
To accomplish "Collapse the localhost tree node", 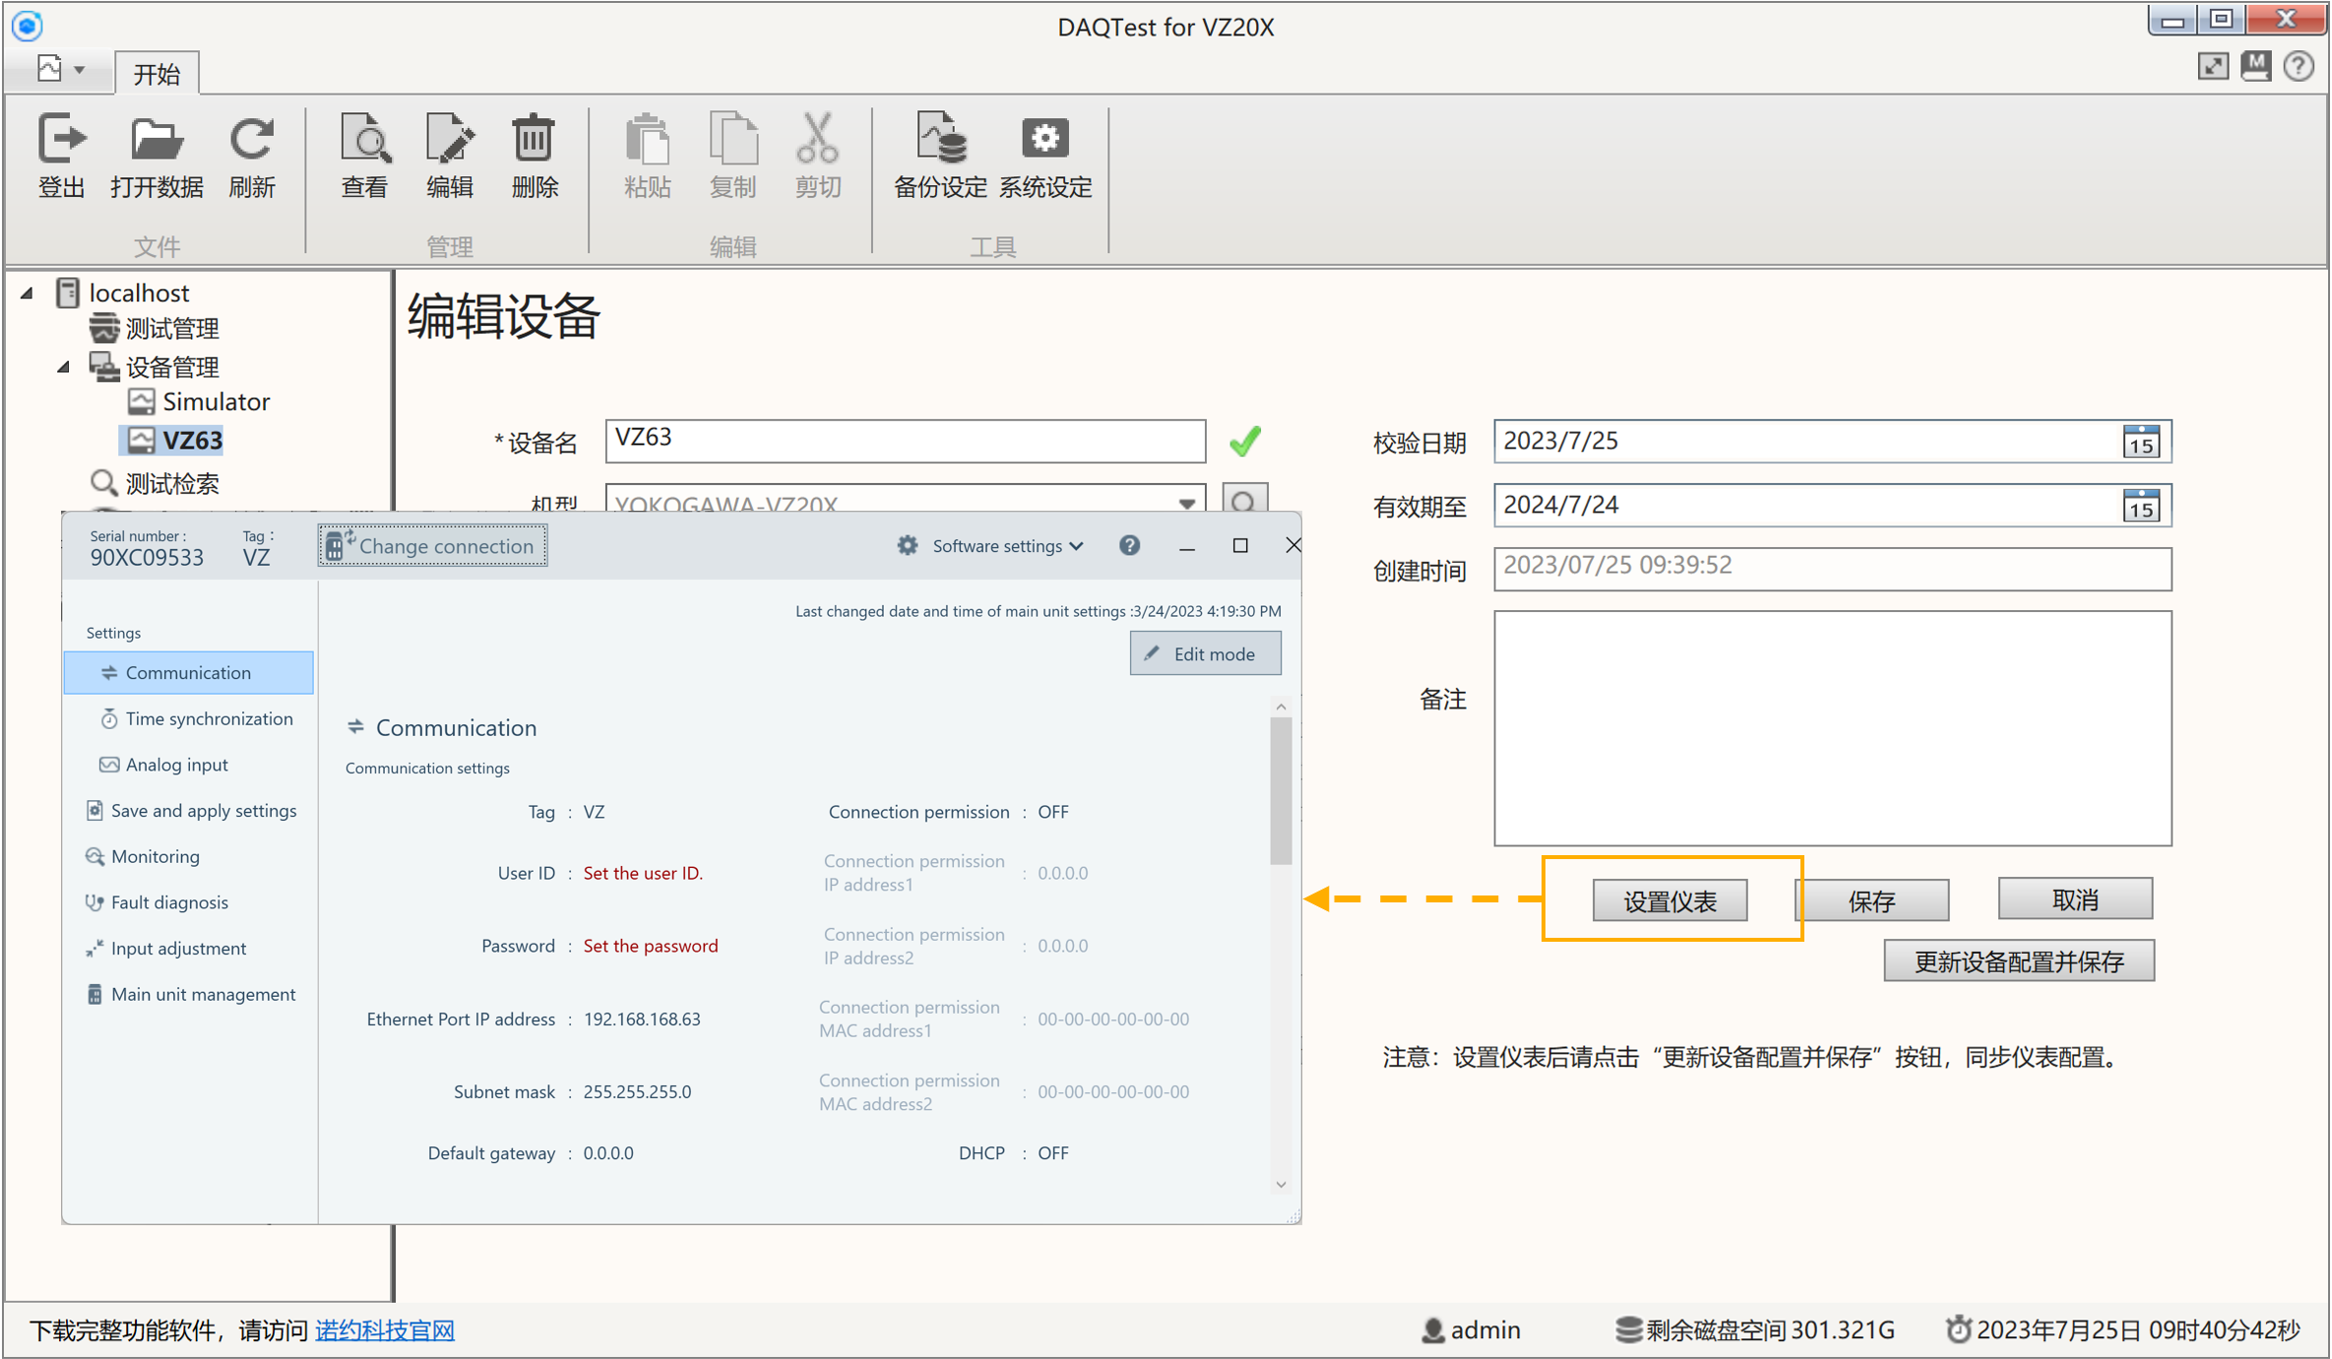I will [28, 293].
